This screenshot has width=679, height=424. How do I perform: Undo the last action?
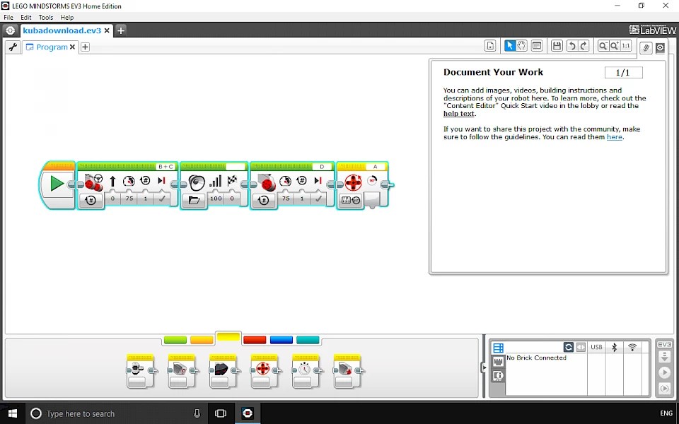(x=571, y=45)
